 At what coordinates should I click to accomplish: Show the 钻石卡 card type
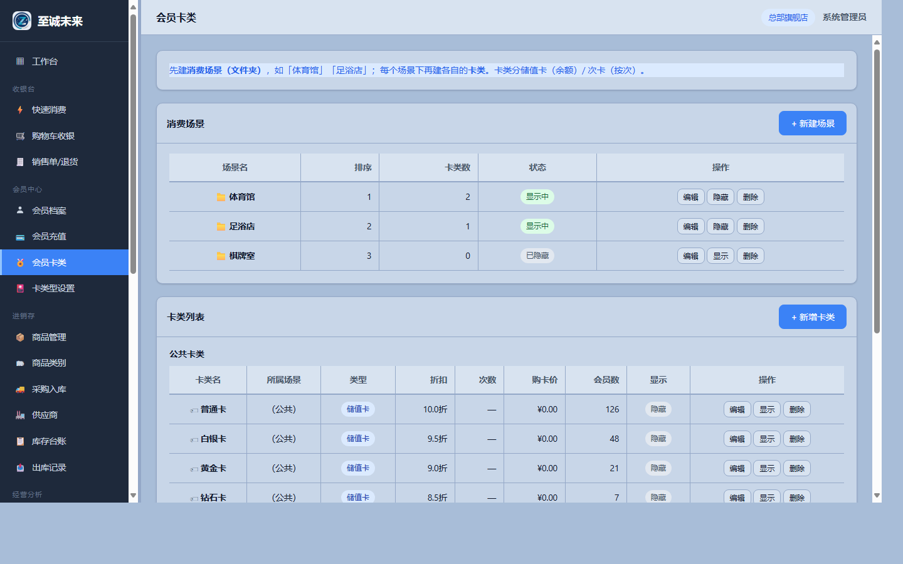[x=767, y=497]
